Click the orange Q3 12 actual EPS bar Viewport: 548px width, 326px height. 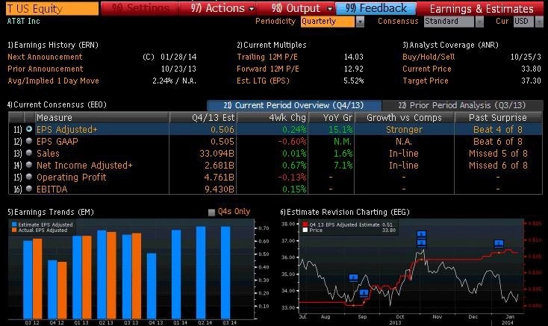pyautogui.click(x=37, y=278)
